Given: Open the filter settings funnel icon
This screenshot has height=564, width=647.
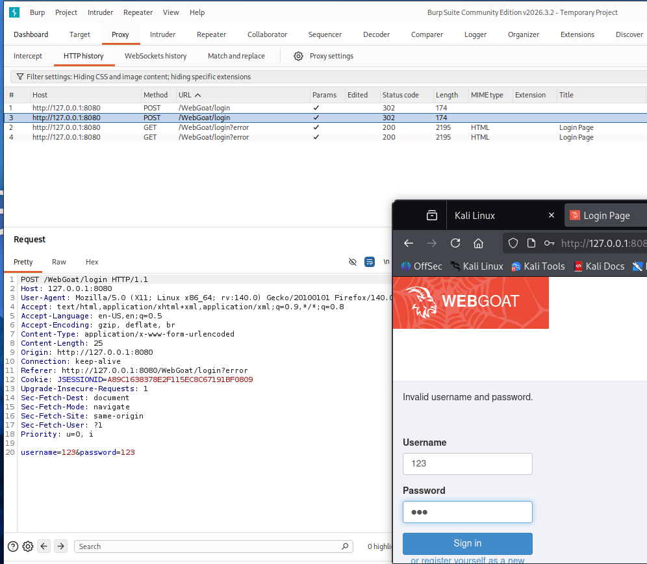Looking at the screenshot, I should 19,77.
